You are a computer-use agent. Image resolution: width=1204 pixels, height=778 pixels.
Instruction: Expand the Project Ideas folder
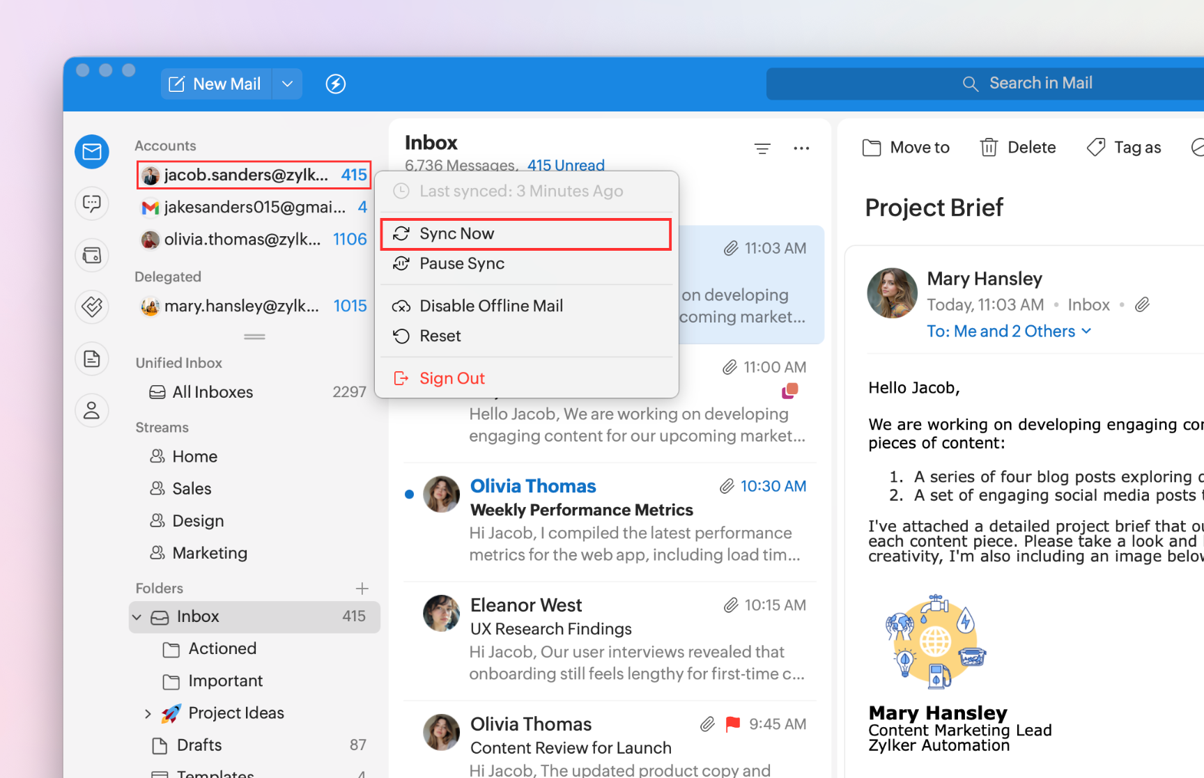tap(148, 713)
